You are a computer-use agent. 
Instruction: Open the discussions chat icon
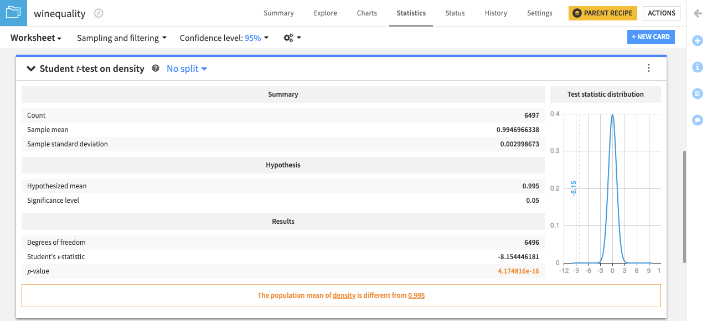tap(697, 120)
